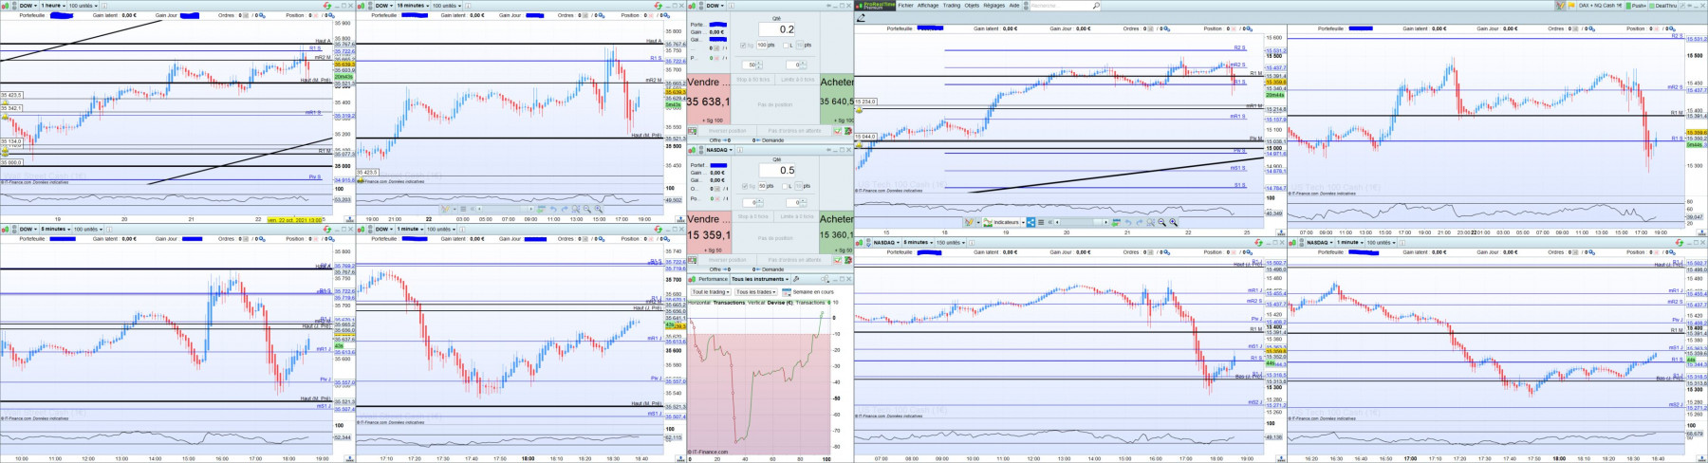Click Acheter at 35 640,5 in DOW panel

pyautogui.click(x=837, y=100)
